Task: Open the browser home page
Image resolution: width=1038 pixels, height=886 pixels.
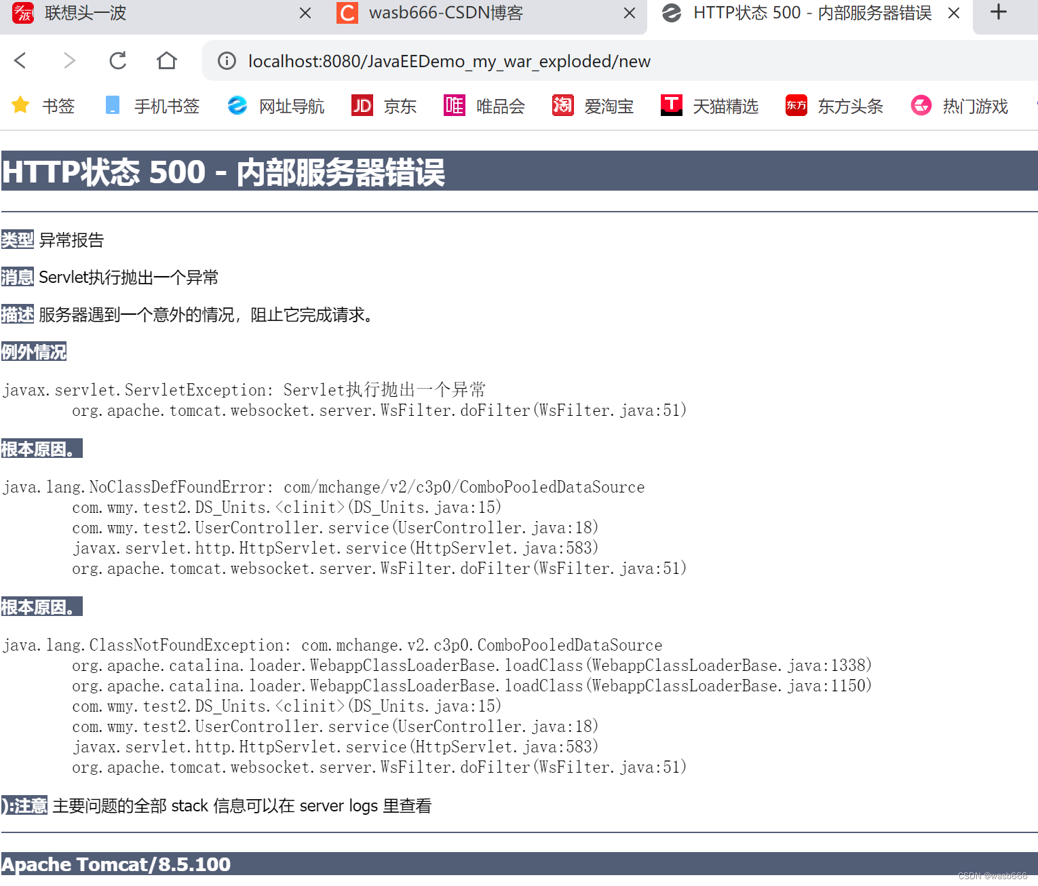Action: point(167,61)
